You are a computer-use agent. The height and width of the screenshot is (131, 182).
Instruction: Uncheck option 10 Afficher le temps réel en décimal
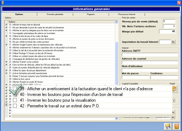pos(6,25)
